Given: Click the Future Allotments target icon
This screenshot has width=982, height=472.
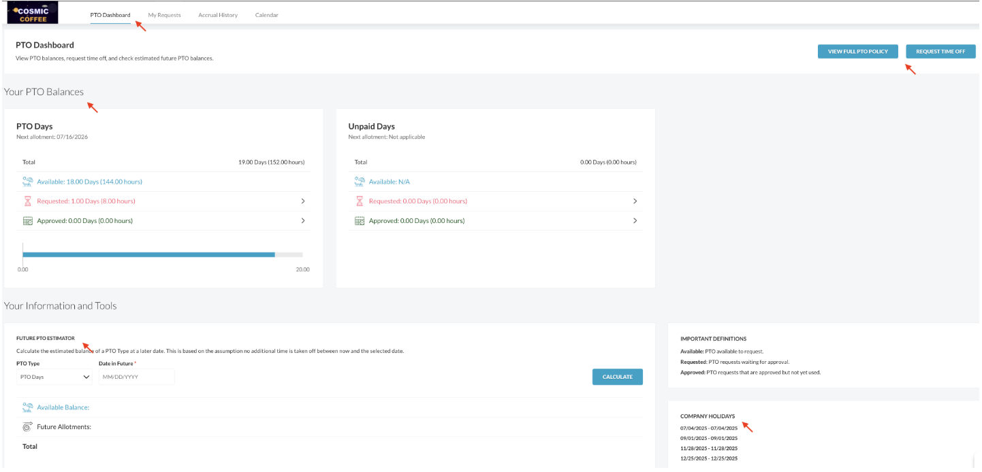Looking at the screenshot, I should [28, 427].
